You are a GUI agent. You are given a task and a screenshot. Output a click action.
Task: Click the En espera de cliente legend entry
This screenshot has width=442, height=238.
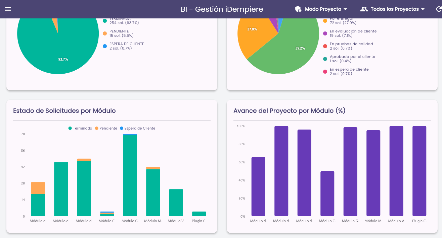pyautogui.click(x=346, y=72)
